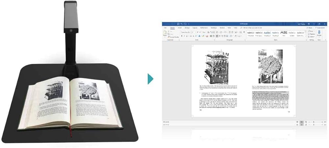Click the Save icon in quick access toolbar
This screenshot has height=148, width=329.
click(x=178, y=24)
